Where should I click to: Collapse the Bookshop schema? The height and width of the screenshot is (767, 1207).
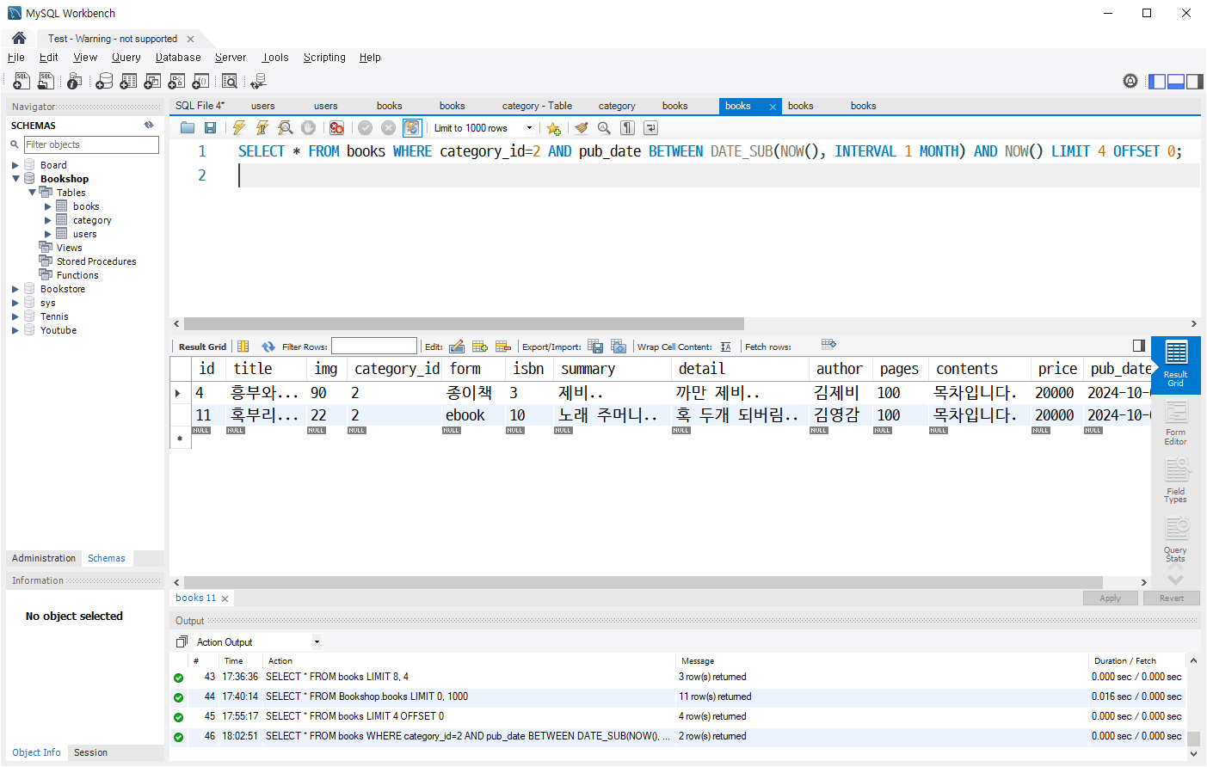15,179
